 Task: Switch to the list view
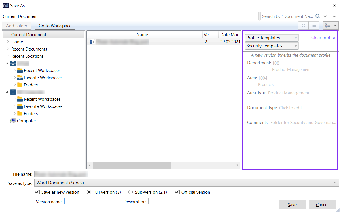coord(314,26)
